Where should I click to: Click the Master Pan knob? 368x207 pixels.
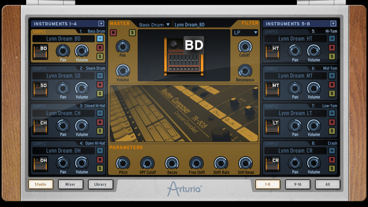tap(123, 46)
